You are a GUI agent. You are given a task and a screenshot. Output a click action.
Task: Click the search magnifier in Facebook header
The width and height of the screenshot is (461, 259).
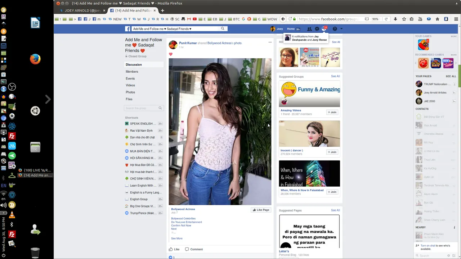pyautogui.click(x=223, y=29)
